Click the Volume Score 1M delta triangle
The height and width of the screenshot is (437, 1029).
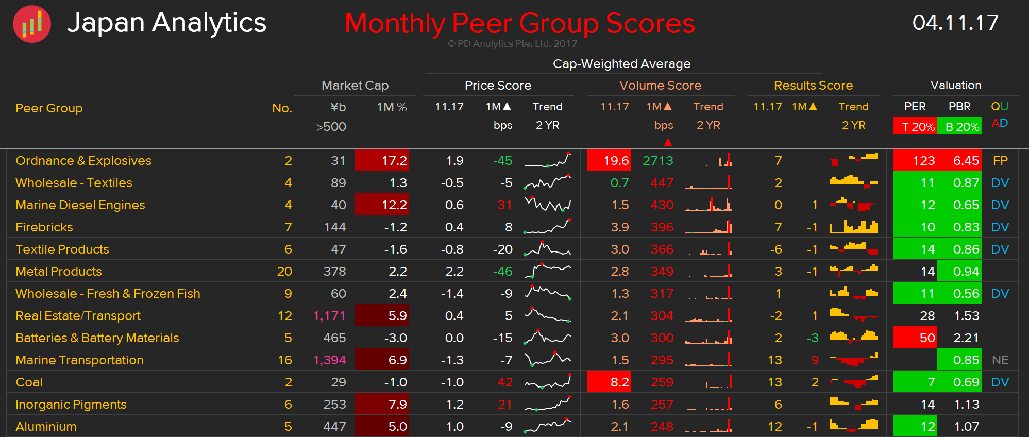pos(667,107)
